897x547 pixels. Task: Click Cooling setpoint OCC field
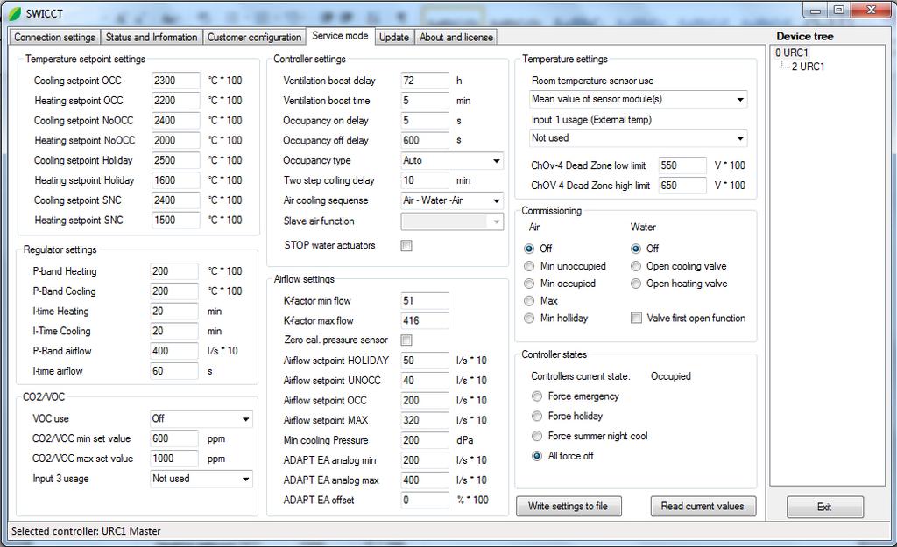(x=175, y=81)
